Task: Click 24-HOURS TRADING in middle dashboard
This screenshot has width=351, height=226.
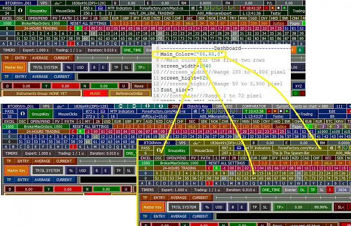Action: click(x=43, y=132)
